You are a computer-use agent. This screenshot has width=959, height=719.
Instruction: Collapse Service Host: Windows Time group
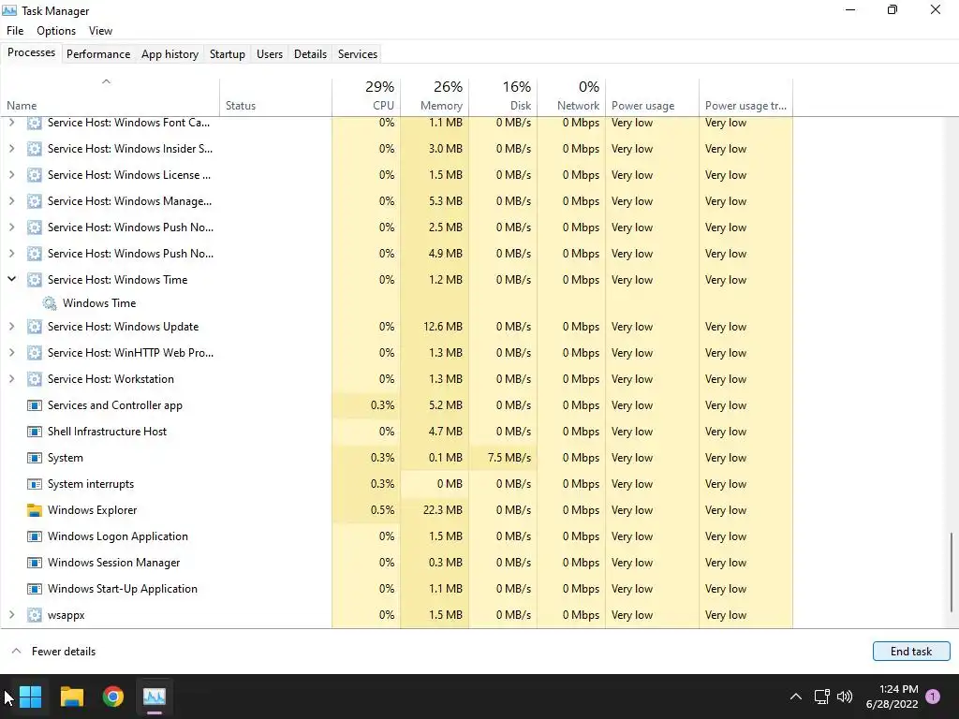click(x=11, y=279)
